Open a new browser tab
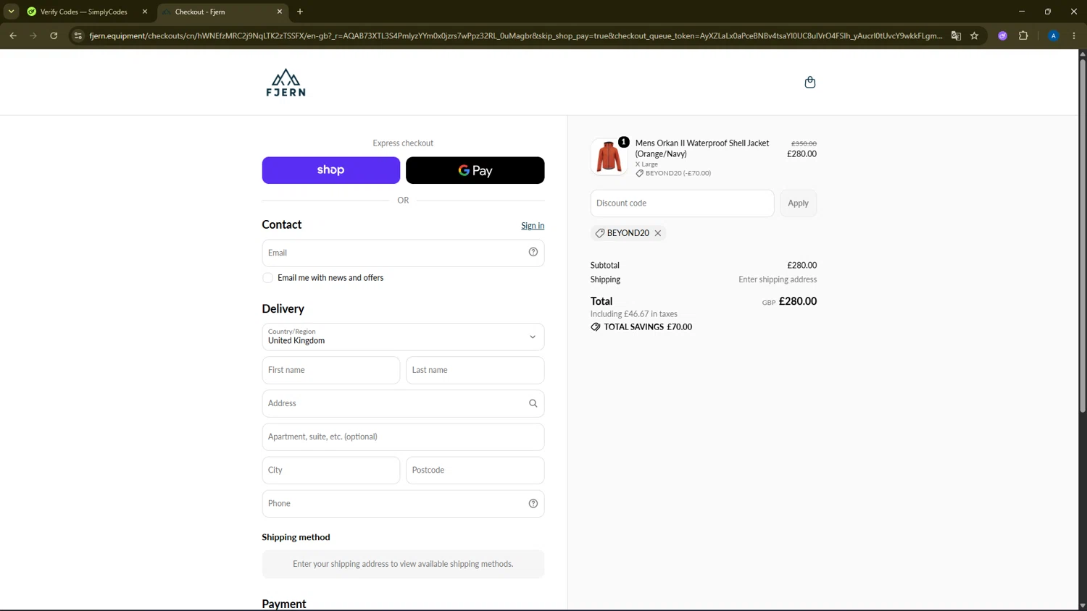This screenshot has width=1087, height=611. pyautogui.click(x=300, y=12)
